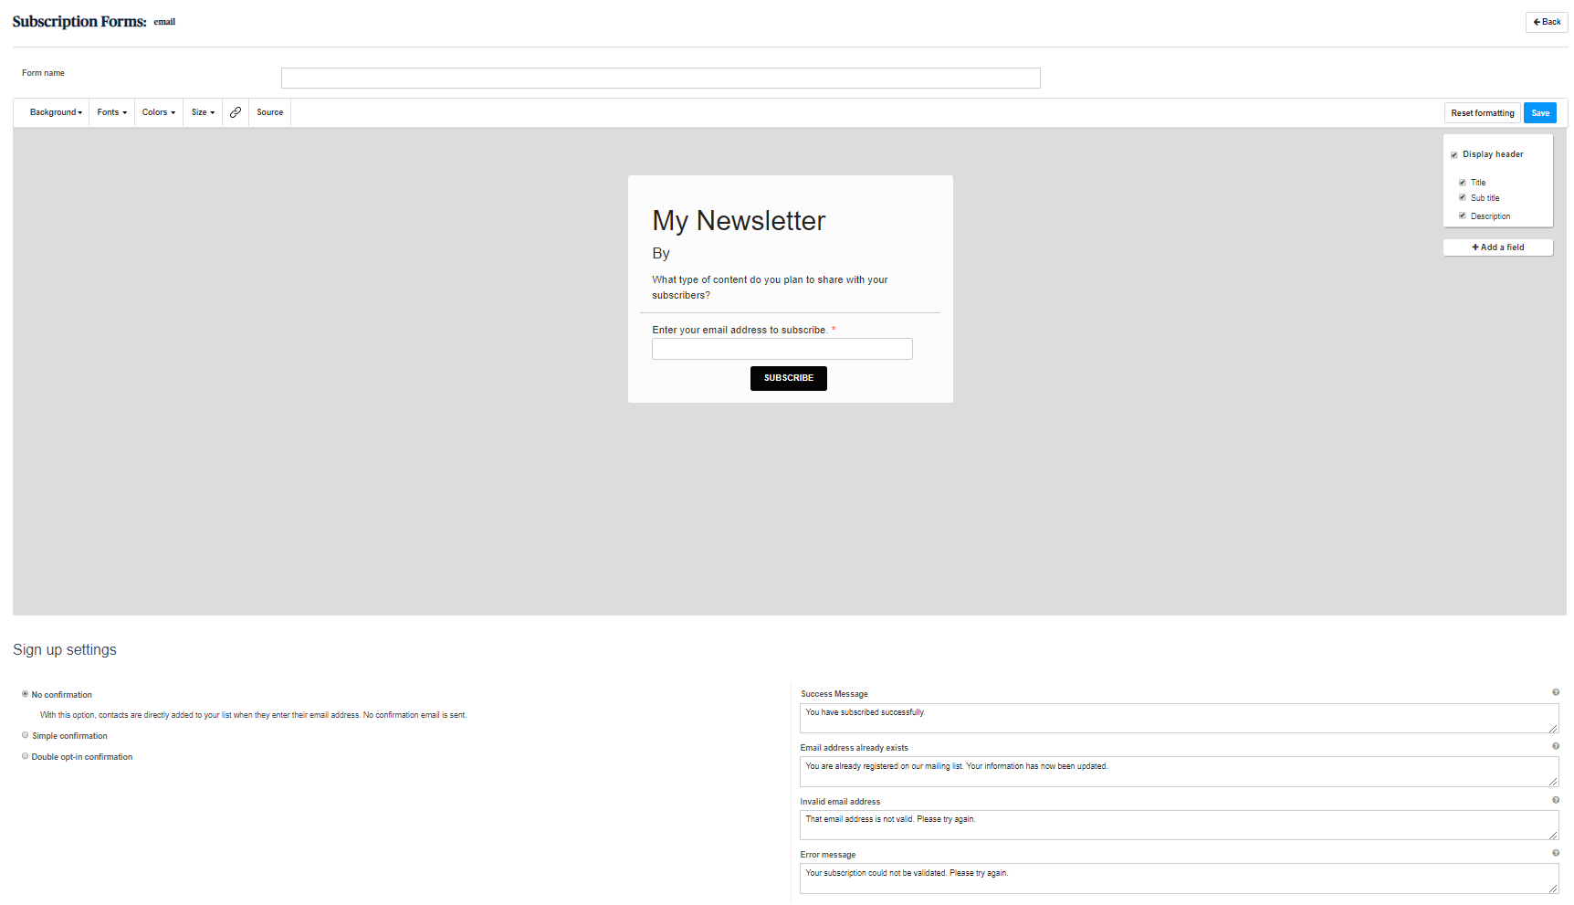Show help icon for Error message

pyautogui.click(x=1556, y=853)
